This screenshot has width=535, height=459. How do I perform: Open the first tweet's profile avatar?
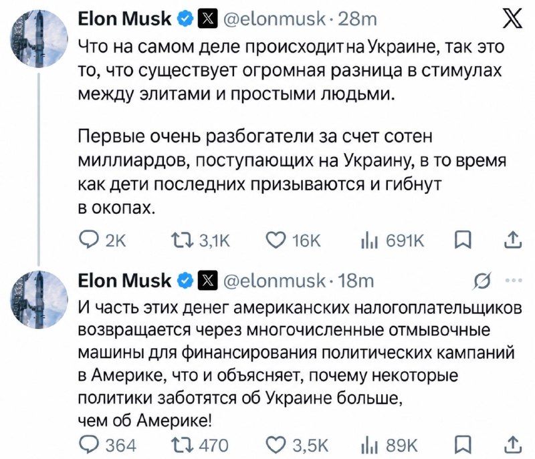39,39
